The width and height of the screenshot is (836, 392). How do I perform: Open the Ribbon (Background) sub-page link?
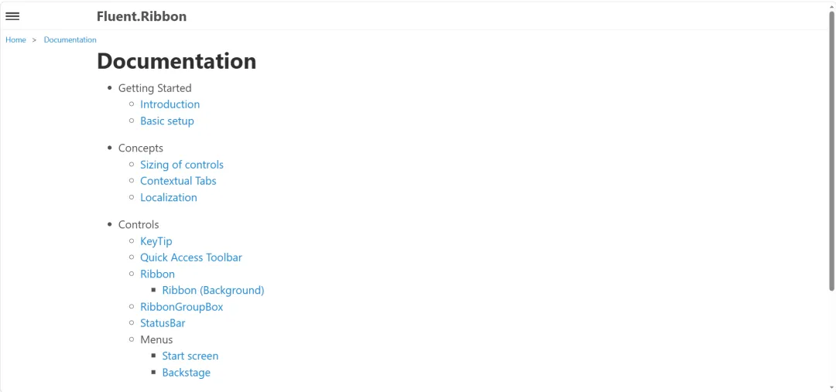pyautogui.click(x=214, y=290)
